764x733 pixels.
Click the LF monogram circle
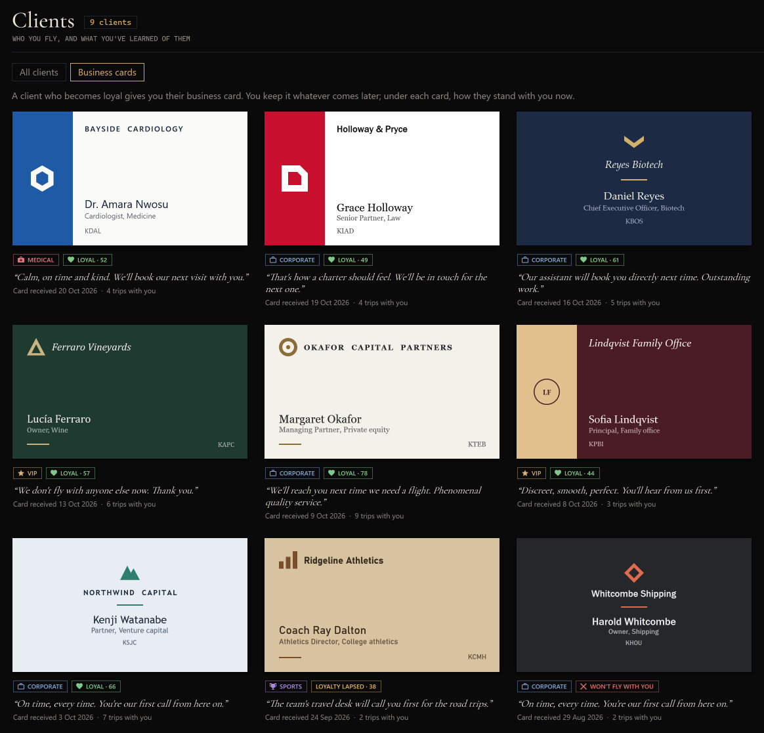click(547, 392)
